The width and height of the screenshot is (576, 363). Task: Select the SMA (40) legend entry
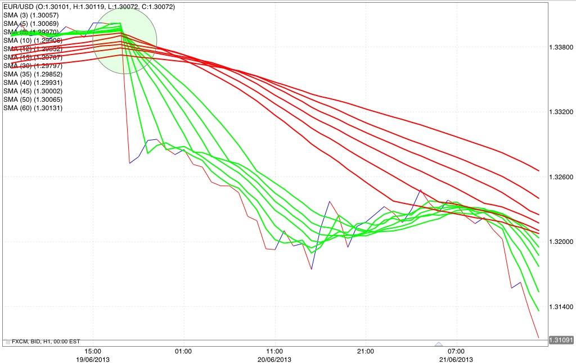[33, 83]
